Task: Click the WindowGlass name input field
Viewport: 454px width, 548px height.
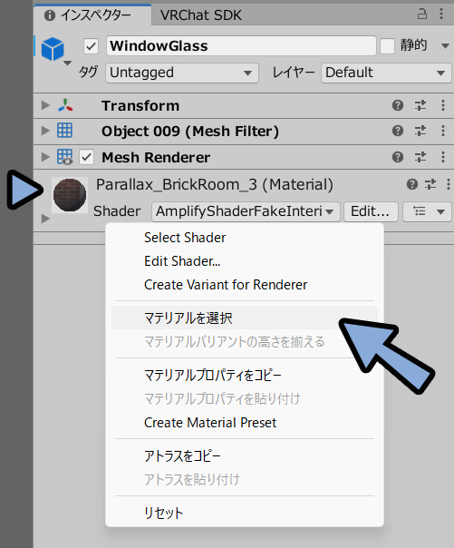Action: (241, 45)
